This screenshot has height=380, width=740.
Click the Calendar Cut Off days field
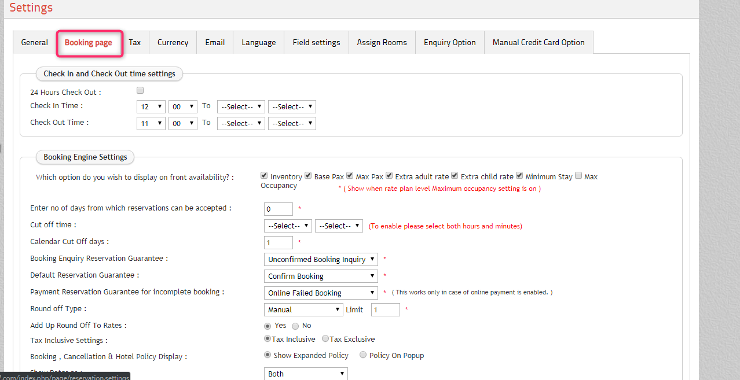coord(279,242)
